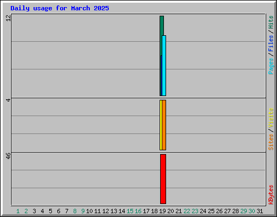Viewport: 277px width, 217px height.
Task: Click day label '12' on x-axis
Action: tap(105, 211)
